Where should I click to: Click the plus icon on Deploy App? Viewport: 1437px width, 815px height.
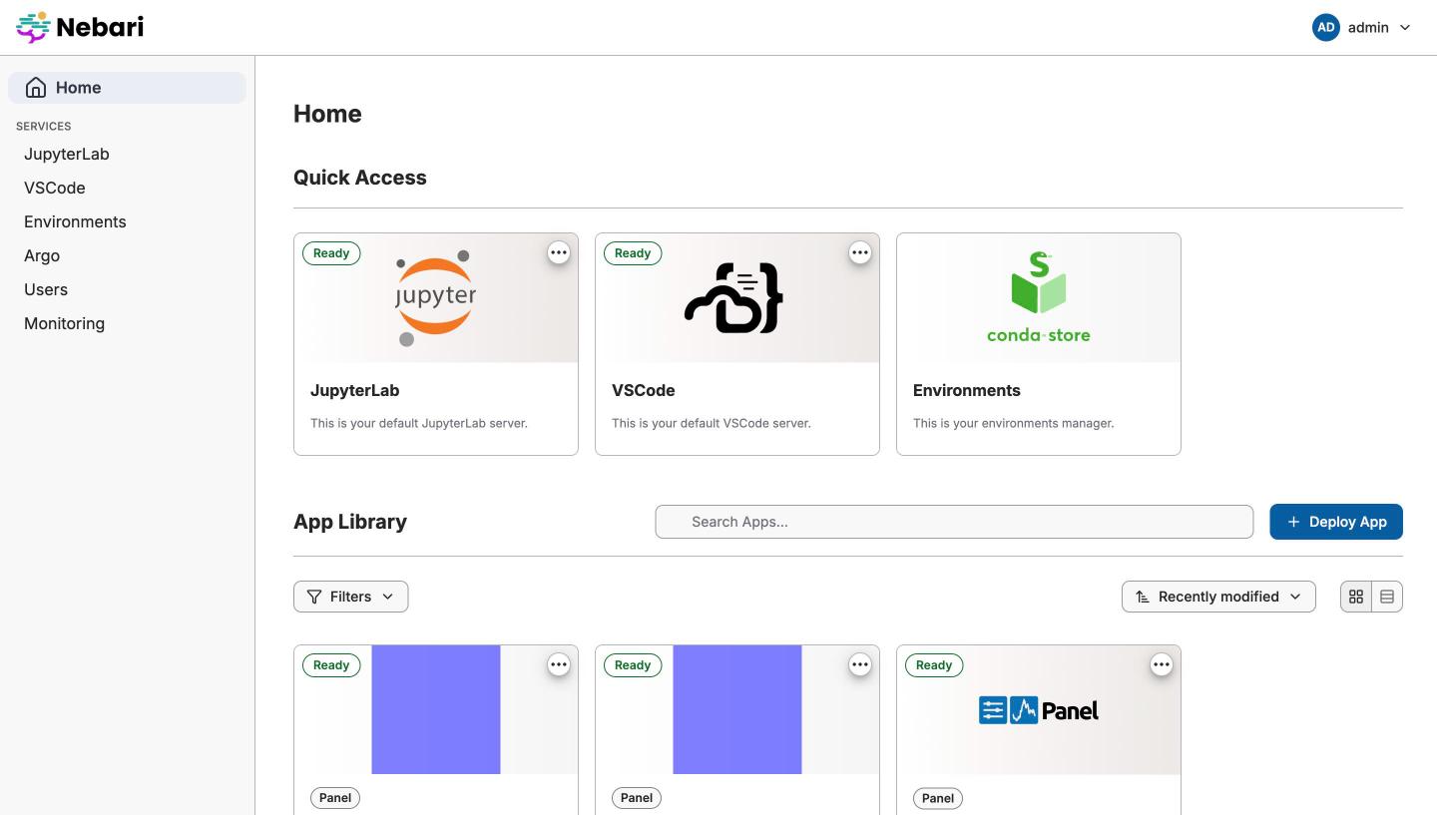pyautogui.click(x=1293, y=522)
